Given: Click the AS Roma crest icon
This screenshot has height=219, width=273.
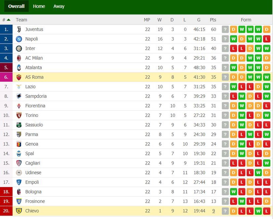Looking at the screenshot, I should coord(19,77).
